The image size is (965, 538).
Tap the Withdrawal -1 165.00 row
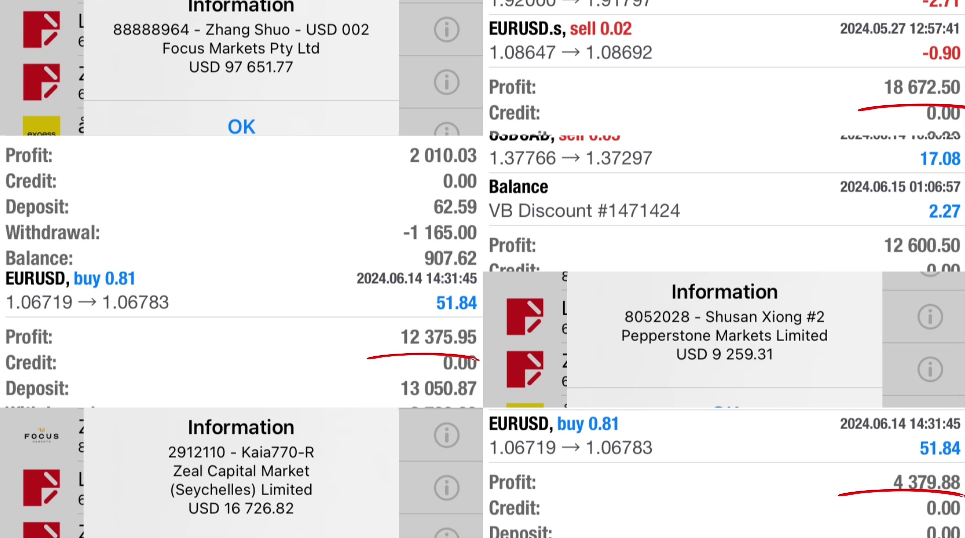pos(241,233)
